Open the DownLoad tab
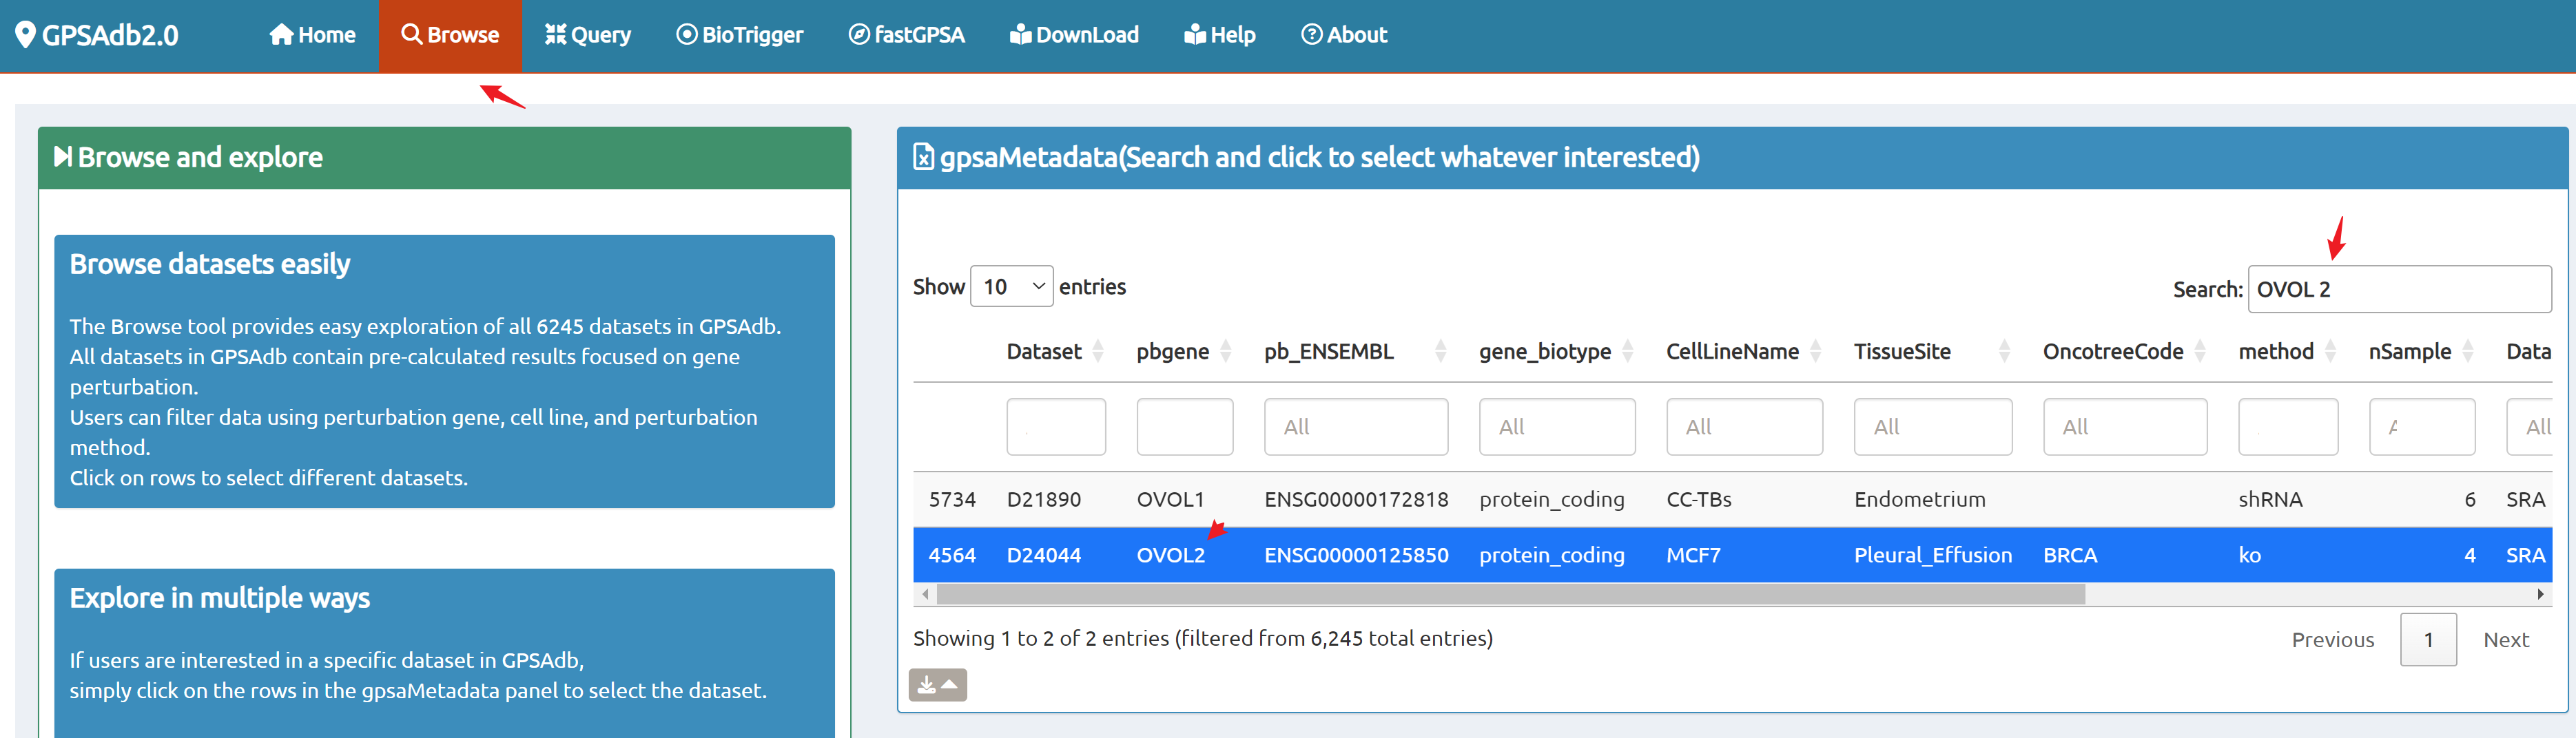Screen dimensions: 2576x738 pos(1074,35)
